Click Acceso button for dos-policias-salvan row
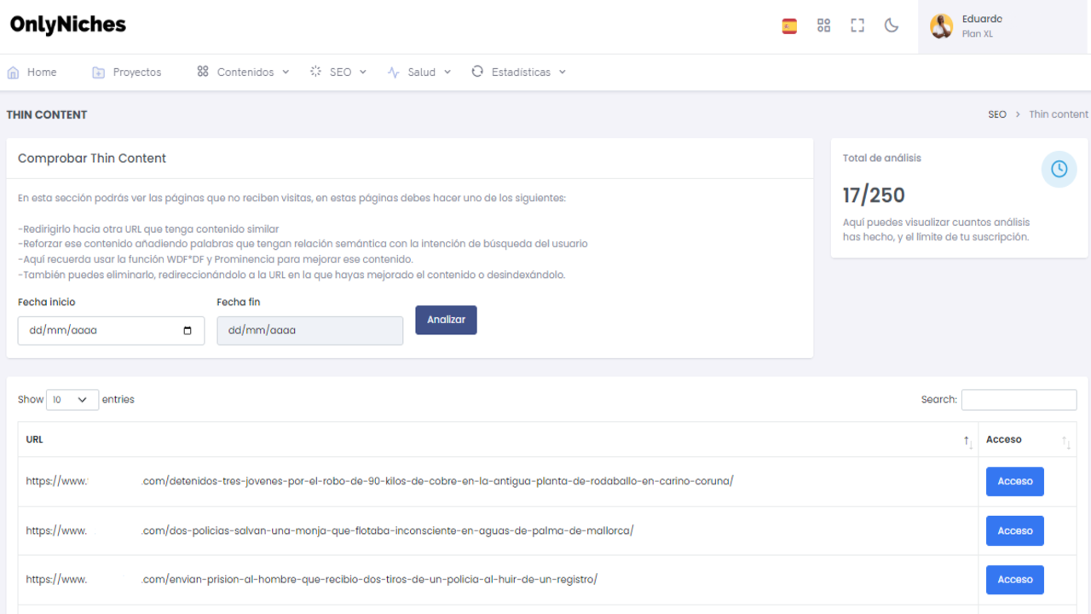Screen dimensions: 1091x614 pos(1015,530)
